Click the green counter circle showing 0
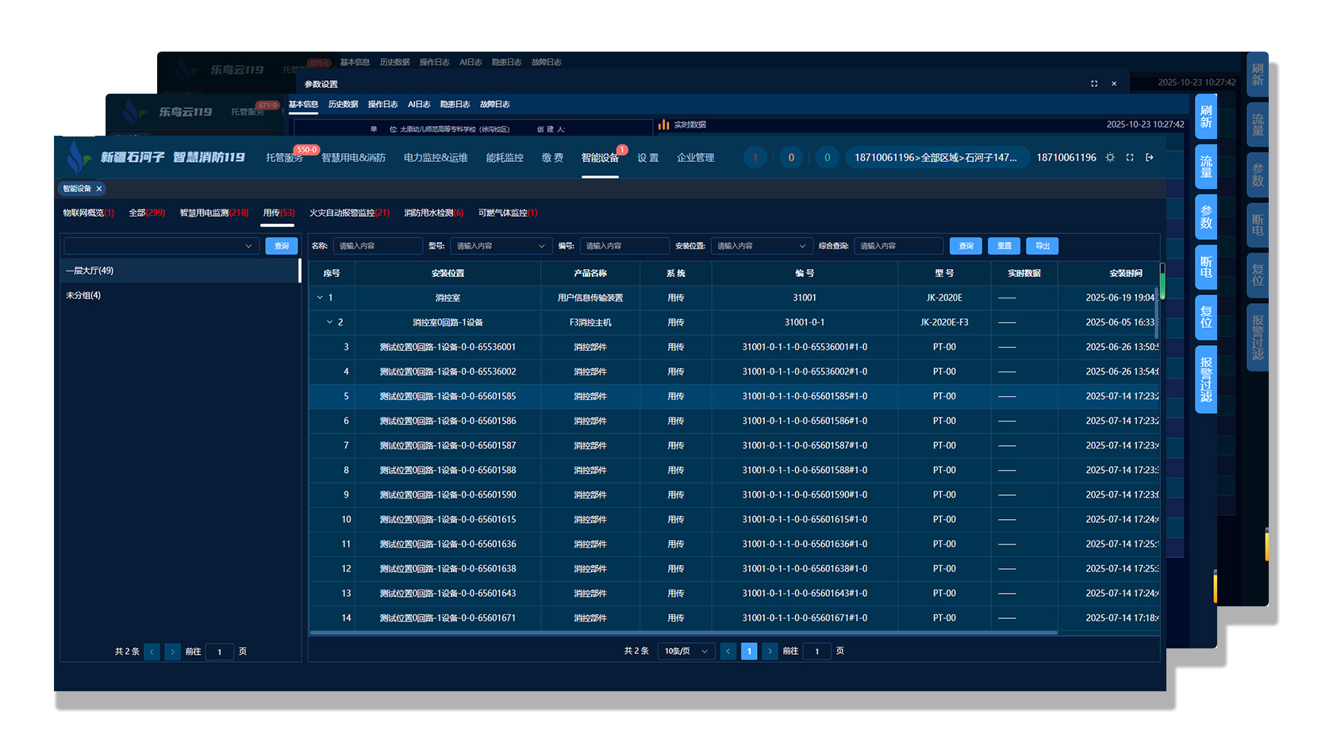This screenshot has height=750, width=1337. (827, 157)
